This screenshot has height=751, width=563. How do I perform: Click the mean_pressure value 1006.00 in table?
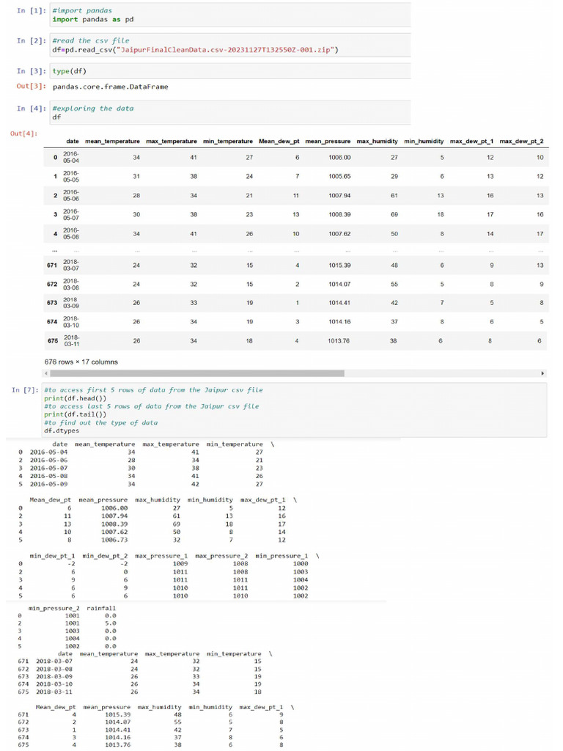click(x=339, y=158)
